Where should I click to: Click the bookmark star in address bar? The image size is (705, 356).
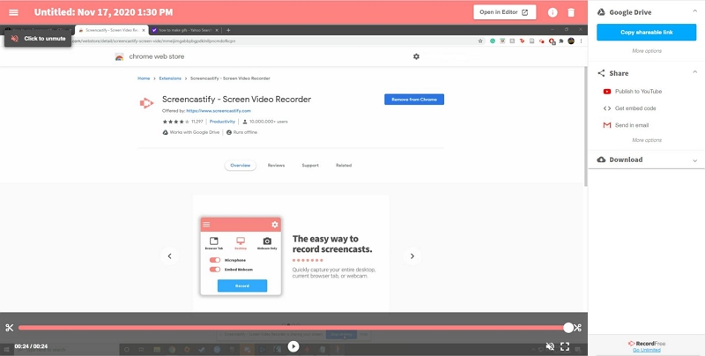tap(480, 41)
